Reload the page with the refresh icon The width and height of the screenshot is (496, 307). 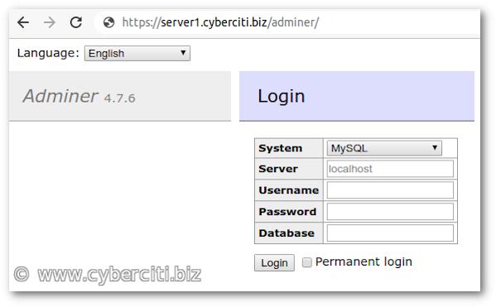76,22
